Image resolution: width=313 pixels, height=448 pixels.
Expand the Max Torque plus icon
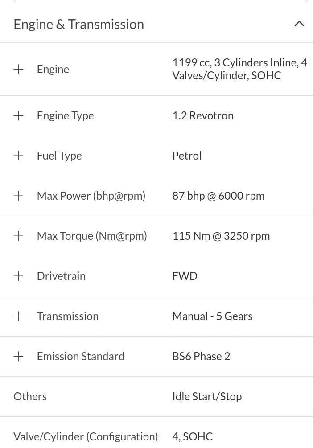[18, 236]
